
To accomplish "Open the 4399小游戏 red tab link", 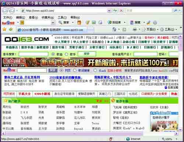I will [x=42, y=94].
